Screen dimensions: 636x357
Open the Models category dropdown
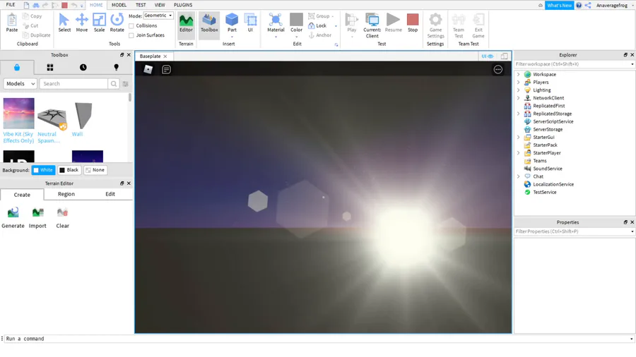20,84
